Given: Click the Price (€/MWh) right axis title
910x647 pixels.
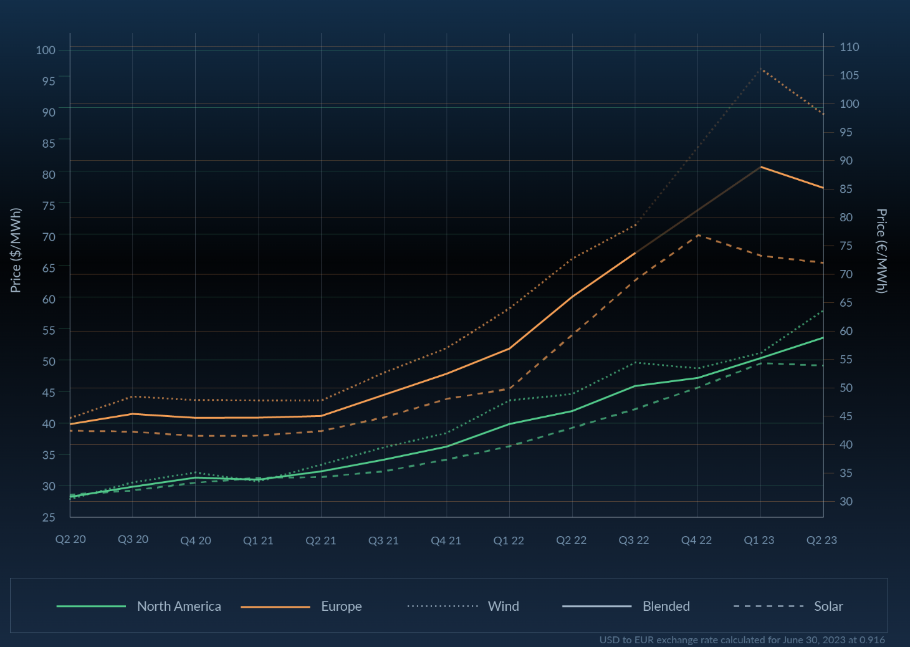Looking at the screenshot, I should (x=881, y=251).
